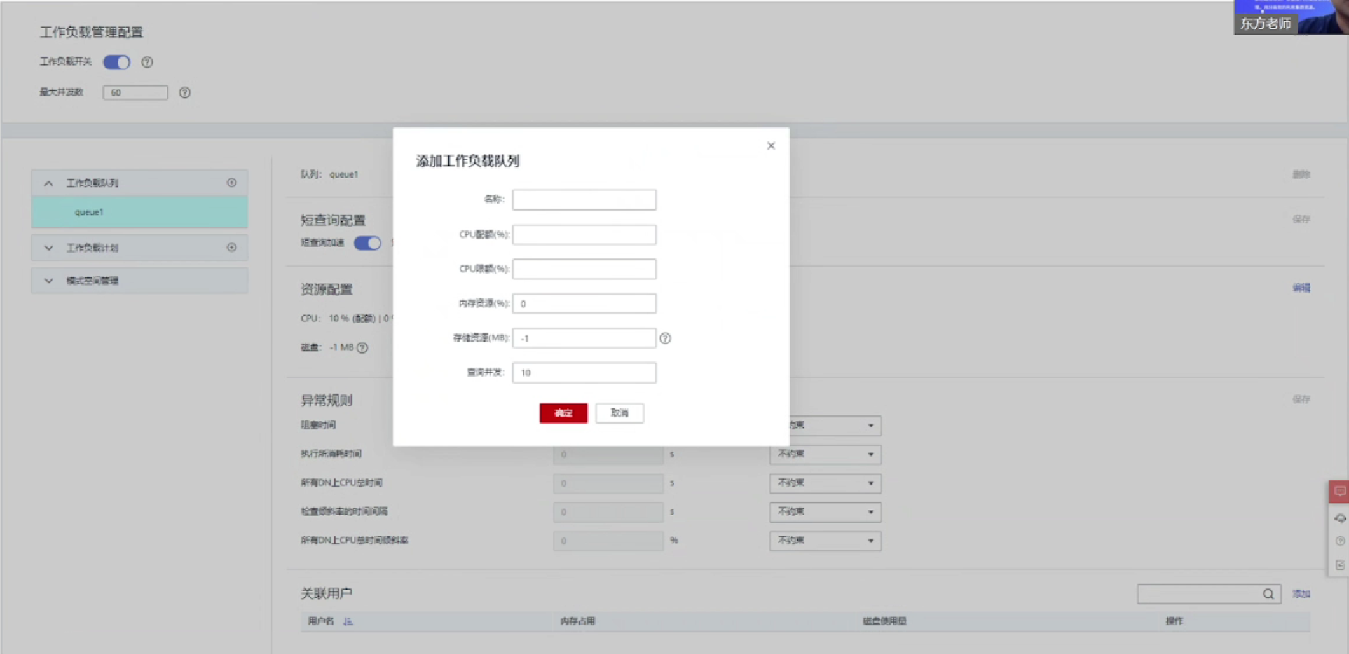
Task: Click the 所有DN上CPU总时间倾斜率 value field
Action: pos(609,541)
